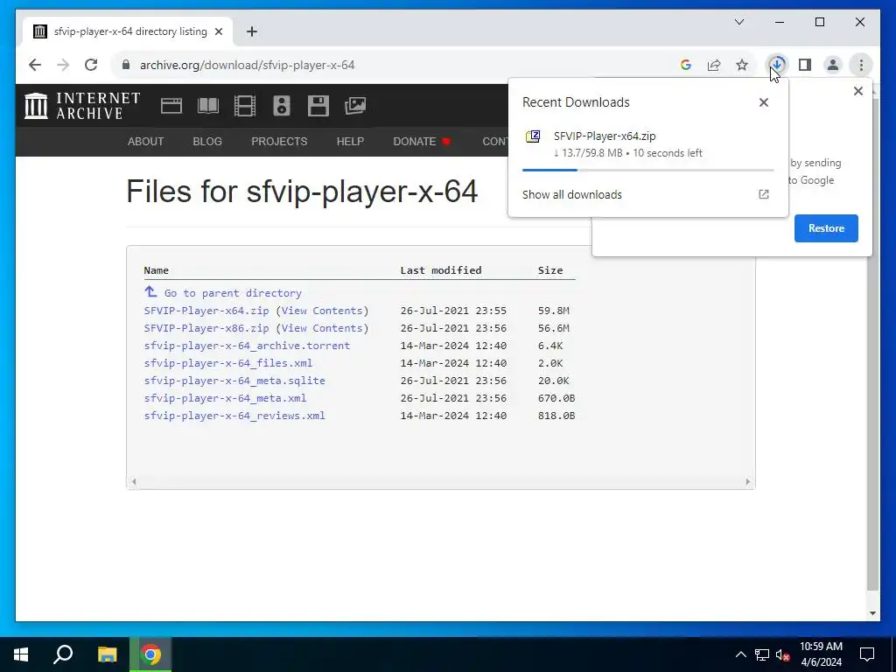Open File Explorer from taskbar
The width and height of the screenshot is (896, 672).
107,654
